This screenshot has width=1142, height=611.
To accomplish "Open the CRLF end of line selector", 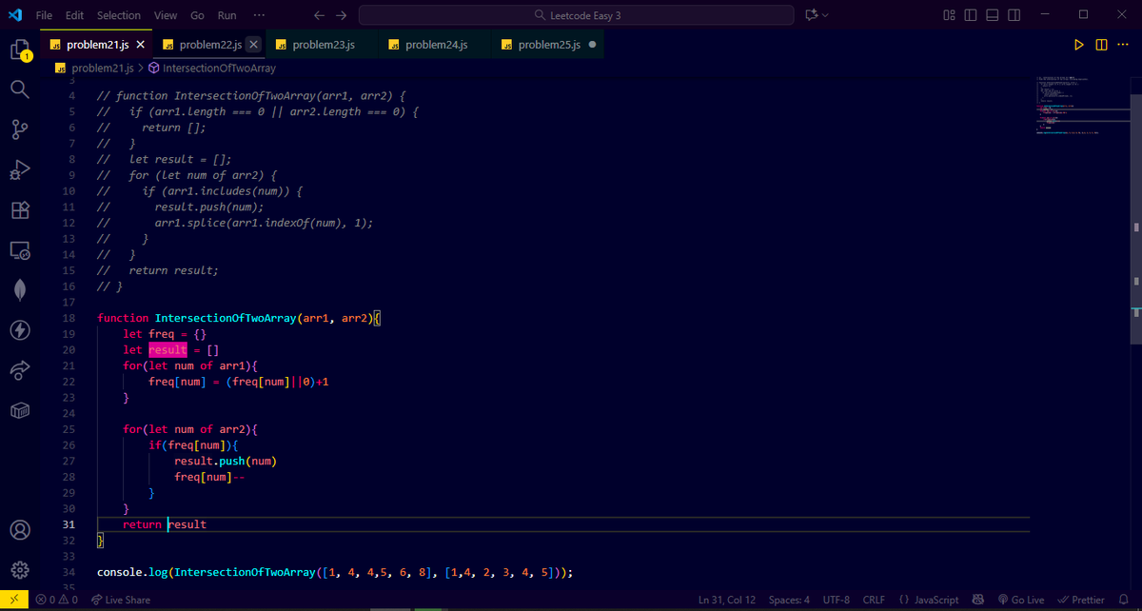I will click(x=874, y=600).
